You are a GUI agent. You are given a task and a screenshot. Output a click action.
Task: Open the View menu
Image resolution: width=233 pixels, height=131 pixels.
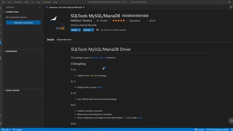click(x=27, y=2)
